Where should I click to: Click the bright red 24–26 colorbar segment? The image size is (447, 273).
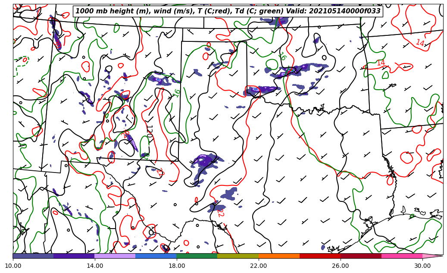[x=320, y=256]
